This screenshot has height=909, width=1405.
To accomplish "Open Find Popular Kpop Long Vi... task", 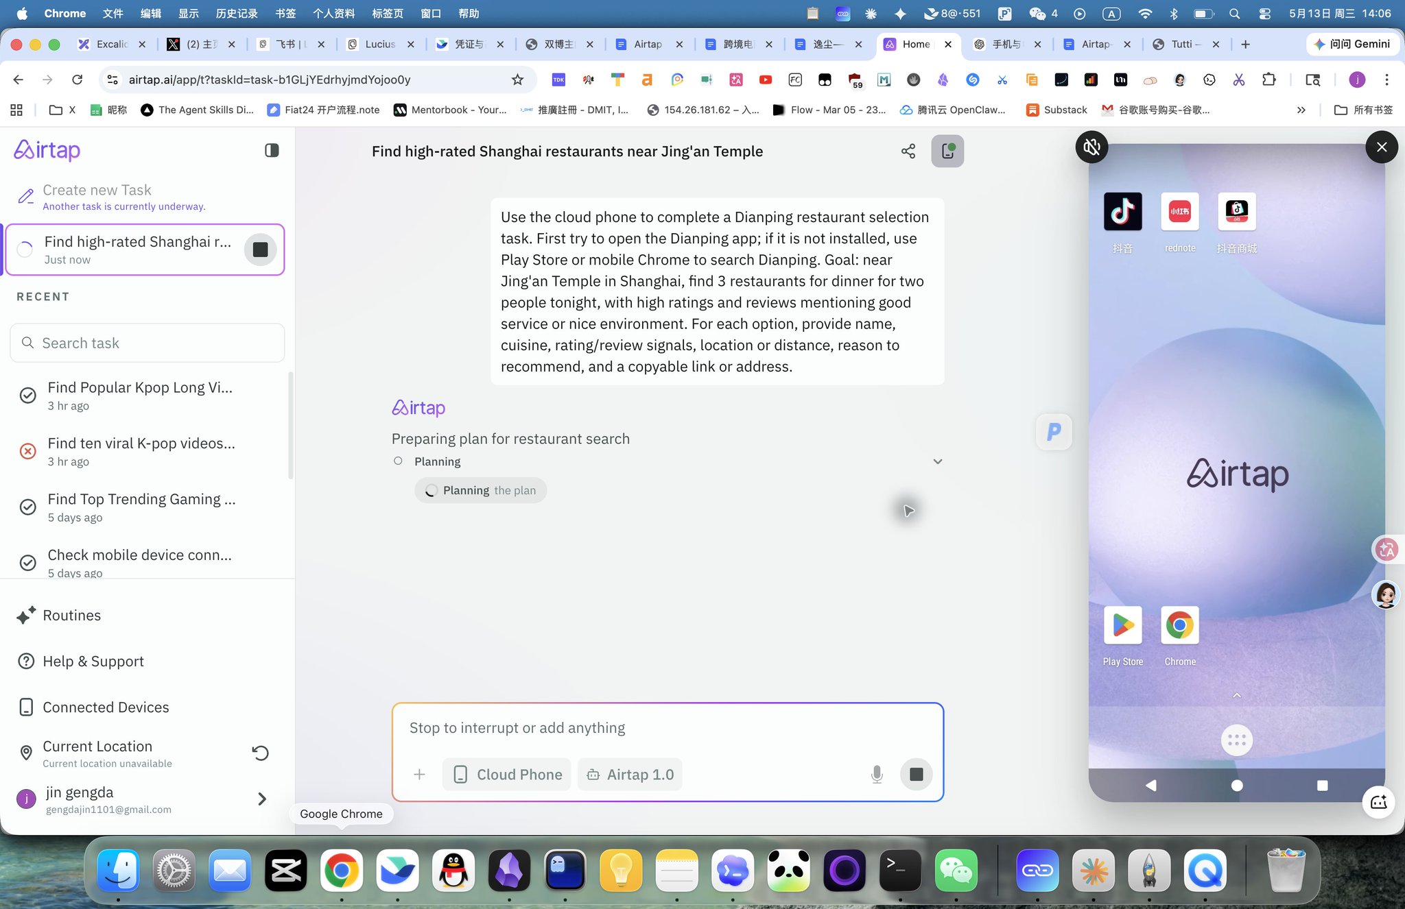I will click(x=140, y=396).
